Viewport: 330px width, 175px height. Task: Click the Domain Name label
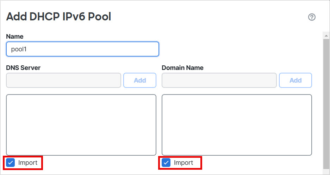coord(182,68)
